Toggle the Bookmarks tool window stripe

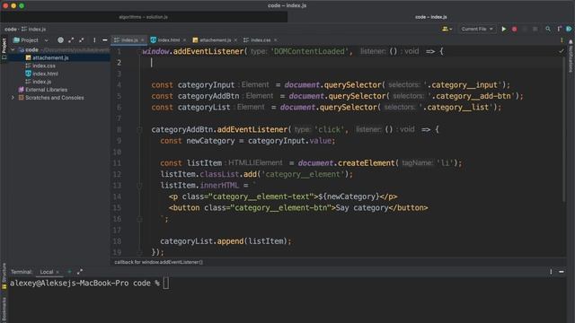(x=4, y=310)
